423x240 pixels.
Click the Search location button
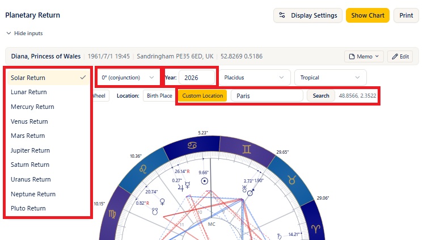tap(321, 95)
